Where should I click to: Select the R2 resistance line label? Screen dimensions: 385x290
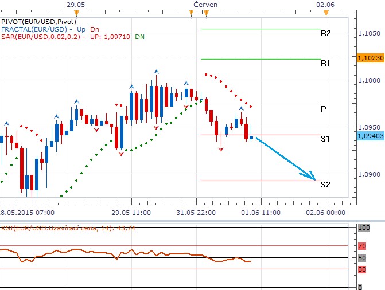tap(325, 34)
